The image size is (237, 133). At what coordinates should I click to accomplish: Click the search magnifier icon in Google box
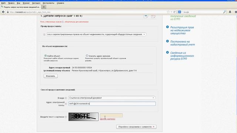click(224, 12)
